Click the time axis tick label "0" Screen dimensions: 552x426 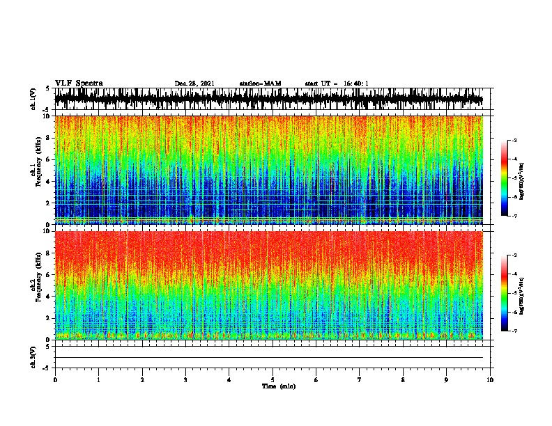coord(55,380)
